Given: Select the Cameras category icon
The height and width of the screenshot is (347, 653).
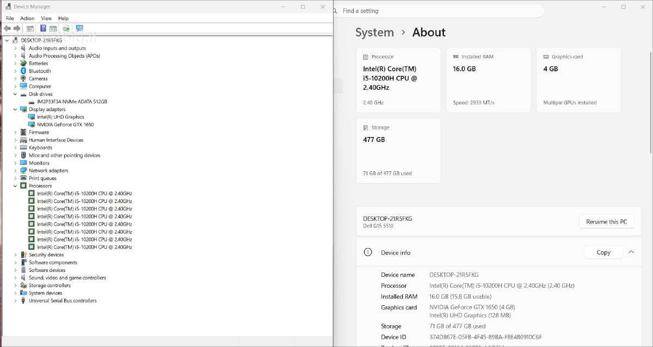Looking at the screenshot, I should pos(23,79).
